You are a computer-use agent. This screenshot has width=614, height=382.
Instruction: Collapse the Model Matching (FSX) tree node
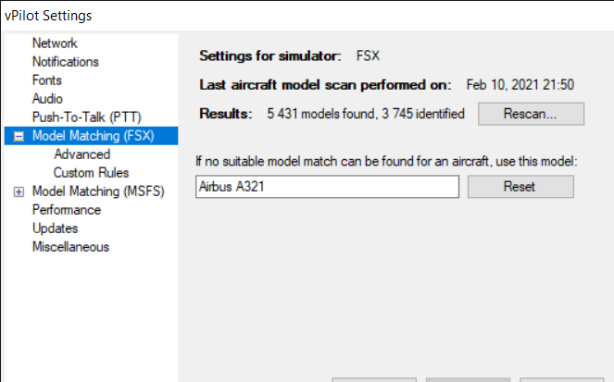click(19, 136)
